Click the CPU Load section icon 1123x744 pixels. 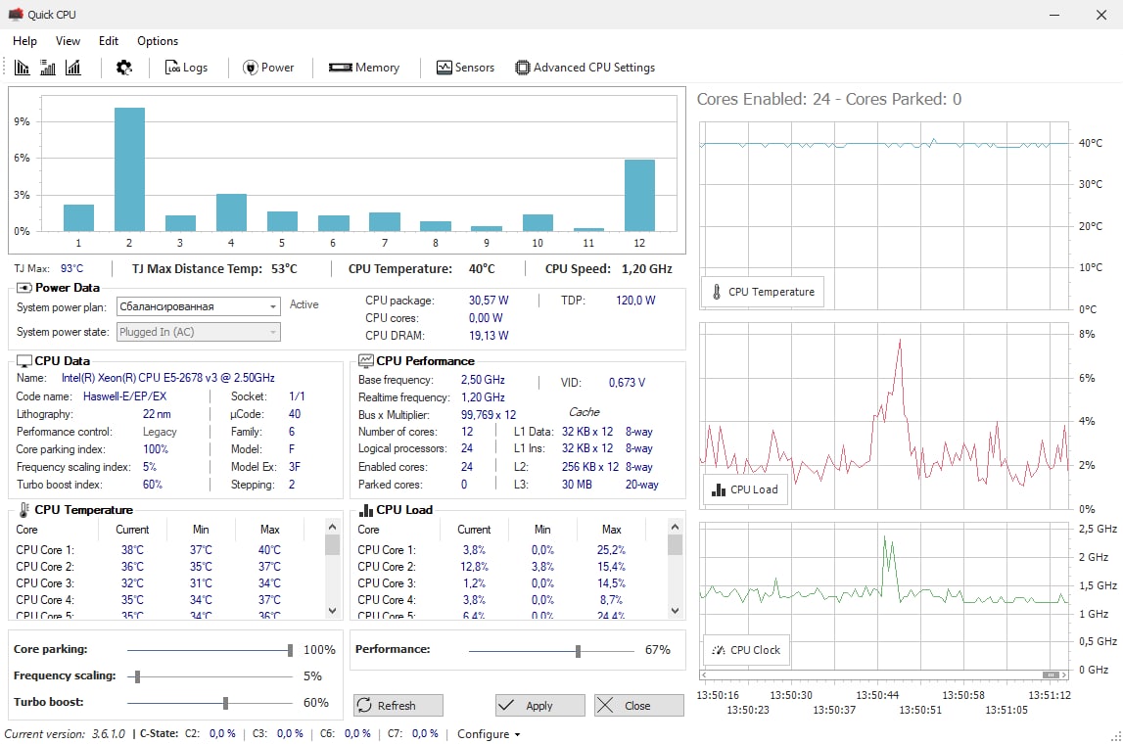[x=366, y=510]
